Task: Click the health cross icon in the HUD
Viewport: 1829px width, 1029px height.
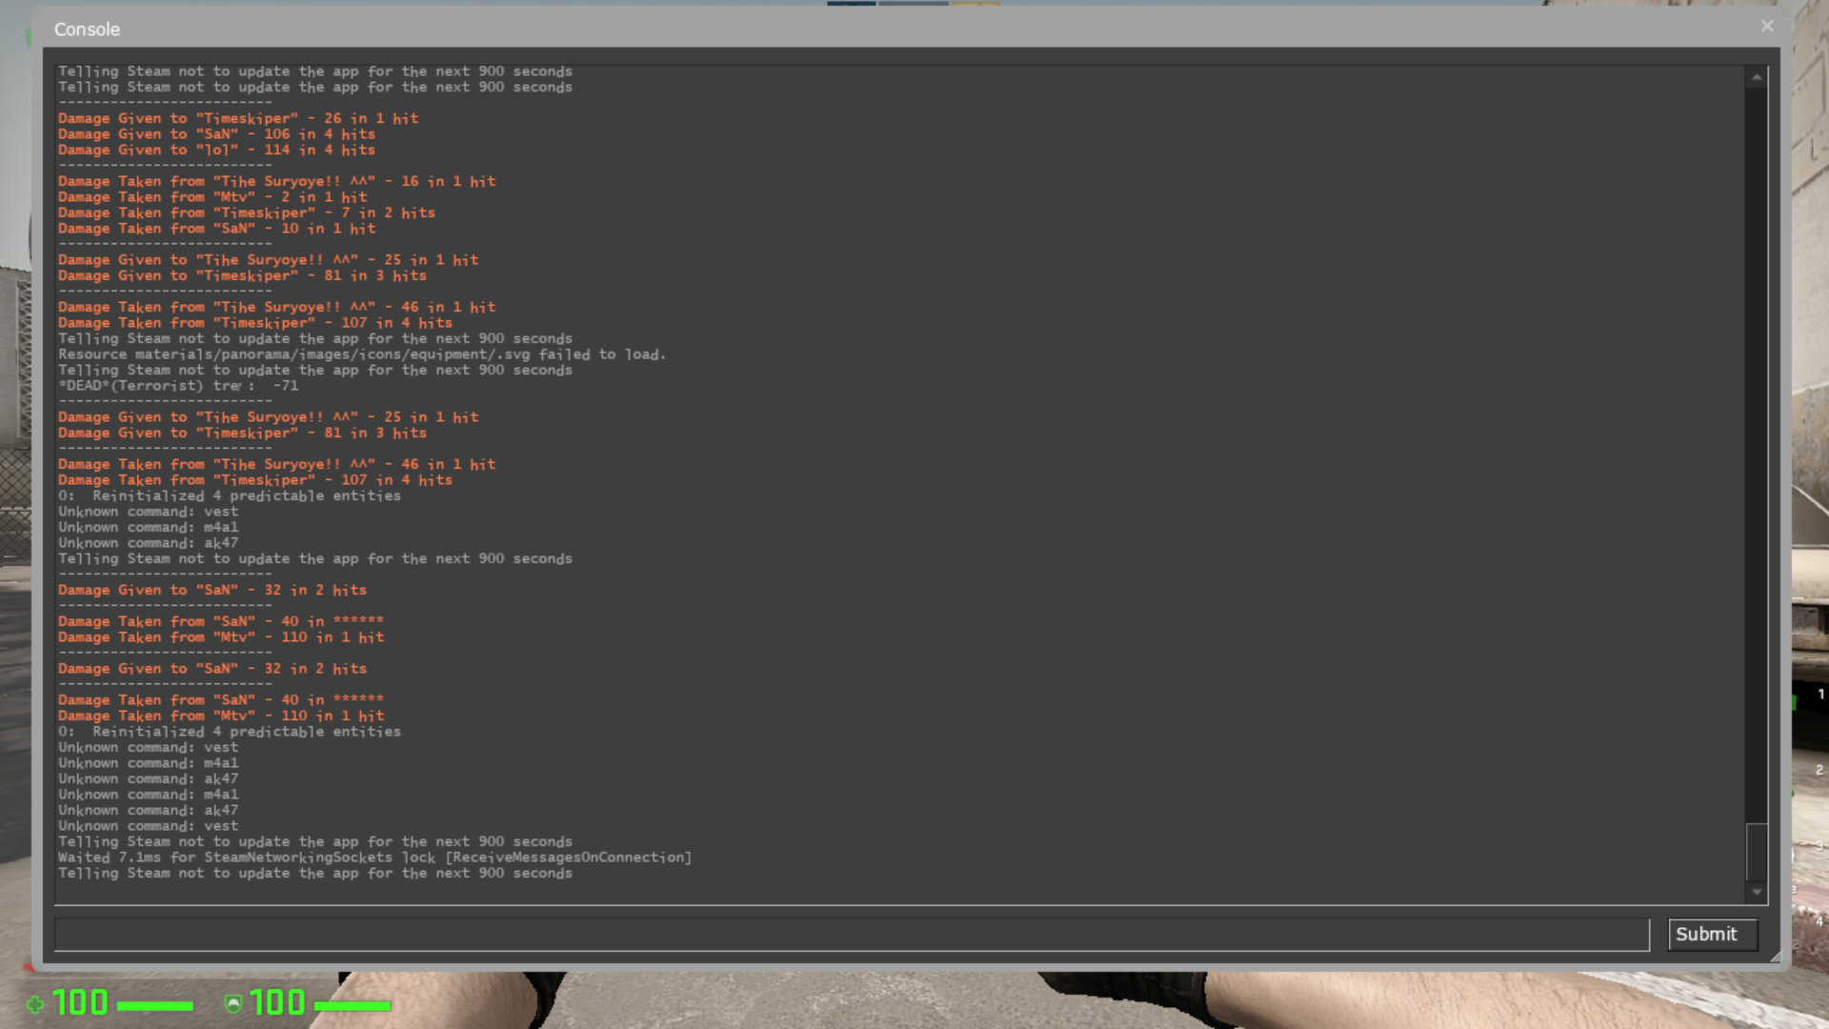Action: click(x=34, y=1003)
